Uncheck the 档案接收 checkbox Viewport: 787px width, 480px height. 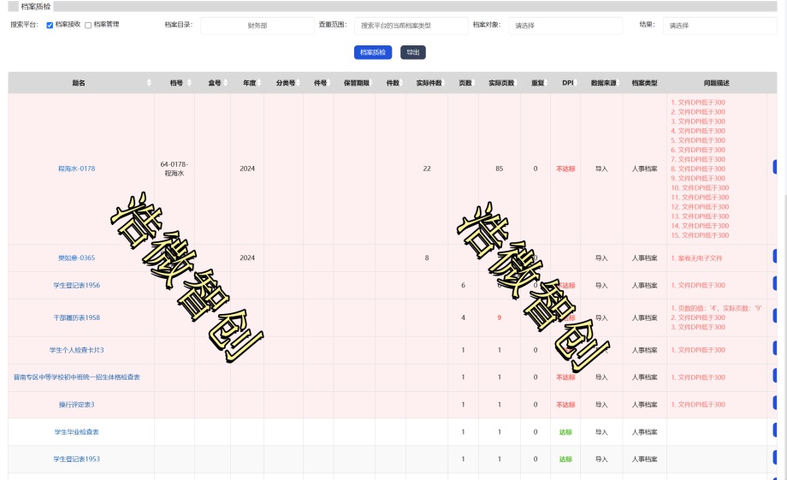50,25
